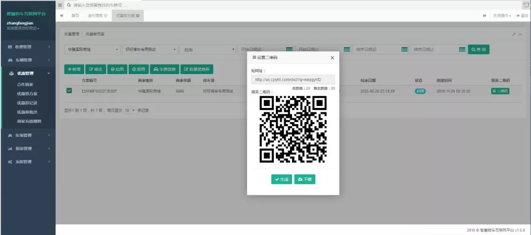
Task: Focus the 结束日期止 date input
Action: (x=435, y=50)
